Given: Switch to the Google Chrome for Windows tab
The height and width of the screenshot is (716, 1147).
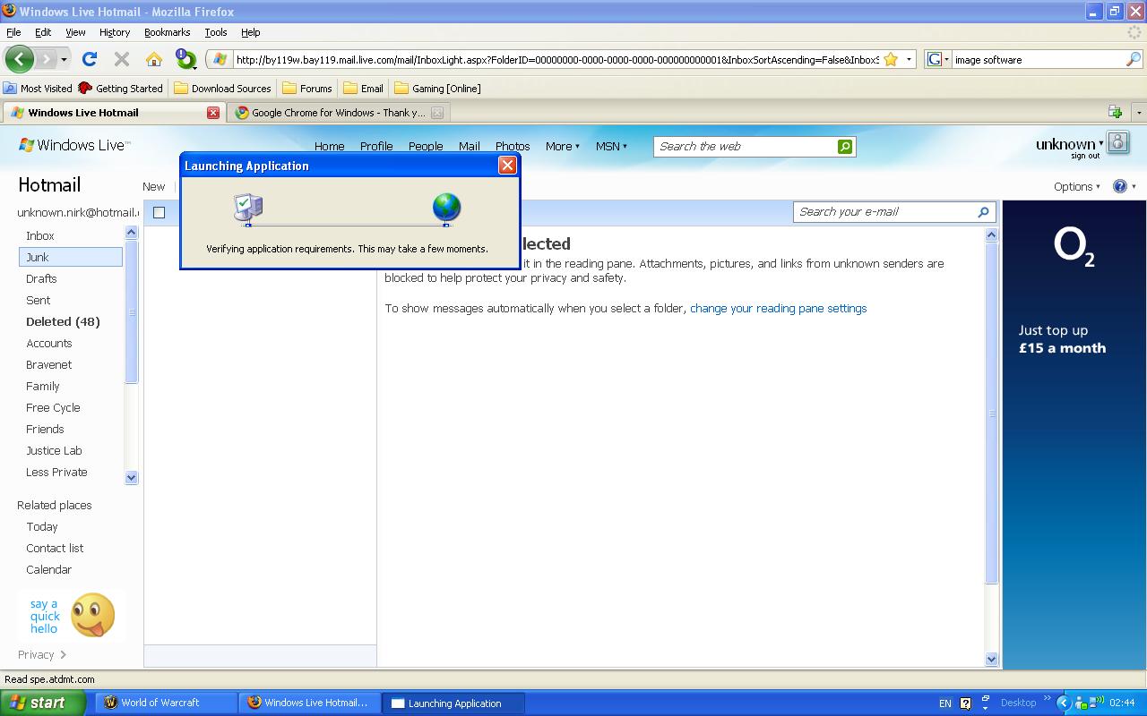Looking at the screenshot, I should [x=337, y=113].
